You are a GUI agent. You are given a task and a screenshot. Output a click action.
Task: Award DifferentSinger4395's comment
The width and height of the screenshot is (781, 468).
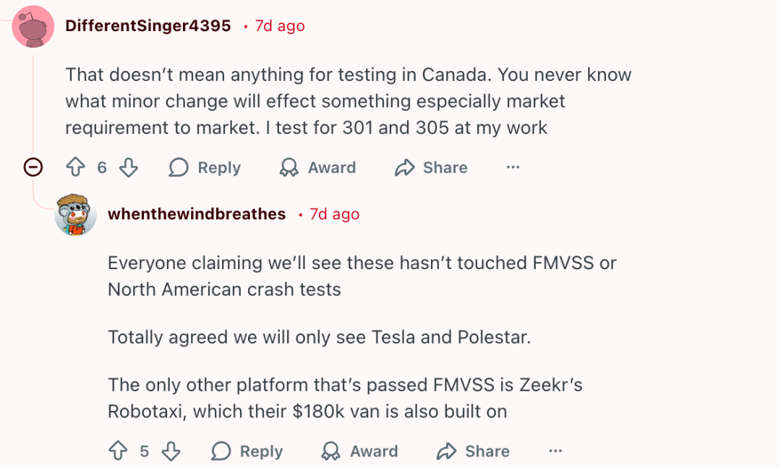318,168
